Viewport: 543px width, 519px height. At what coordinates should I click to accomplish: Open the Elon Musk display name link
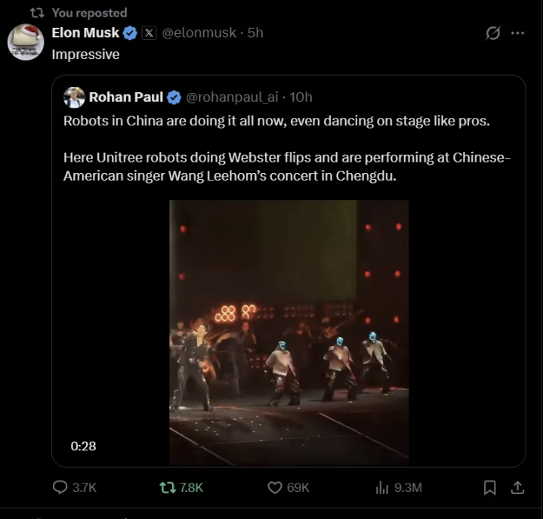85,33
